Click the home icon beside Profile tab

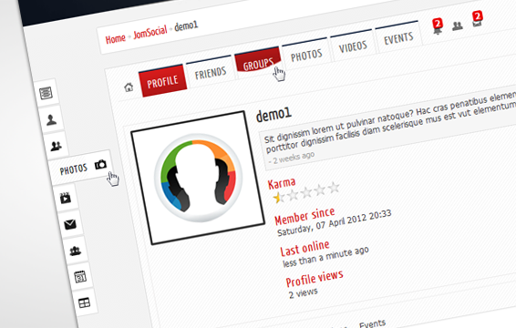(x=129, y=87)
